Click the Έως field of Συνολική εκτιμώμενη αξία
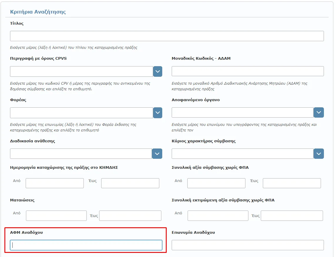336x257 pixels. 292,216
